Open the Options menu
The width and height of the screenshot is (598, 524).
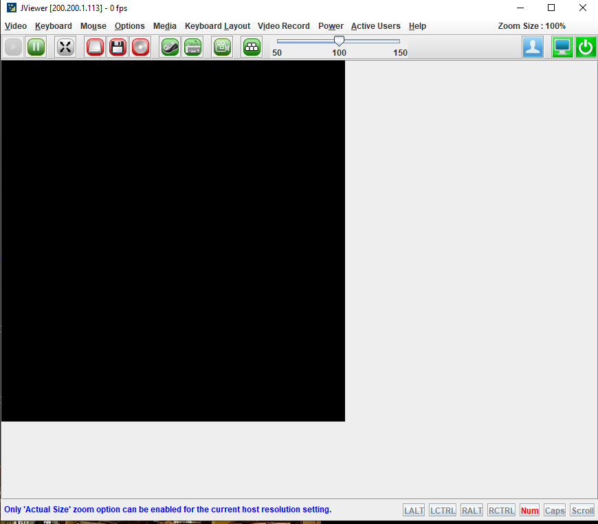pyautogui.click(x=130, y=26)
